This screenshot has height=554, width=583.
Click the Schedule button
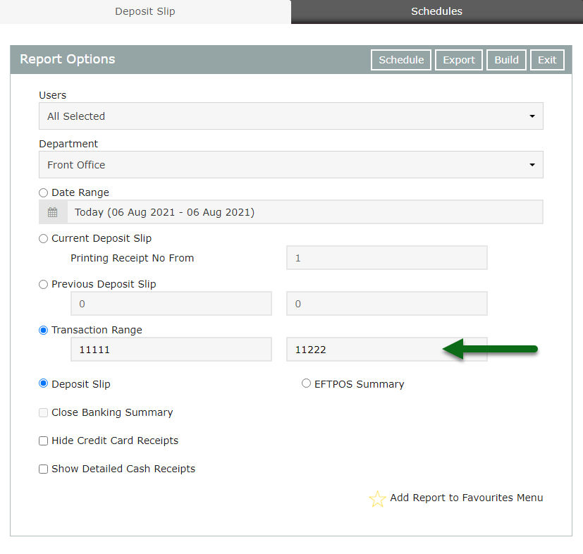click(x=401, y=60)
